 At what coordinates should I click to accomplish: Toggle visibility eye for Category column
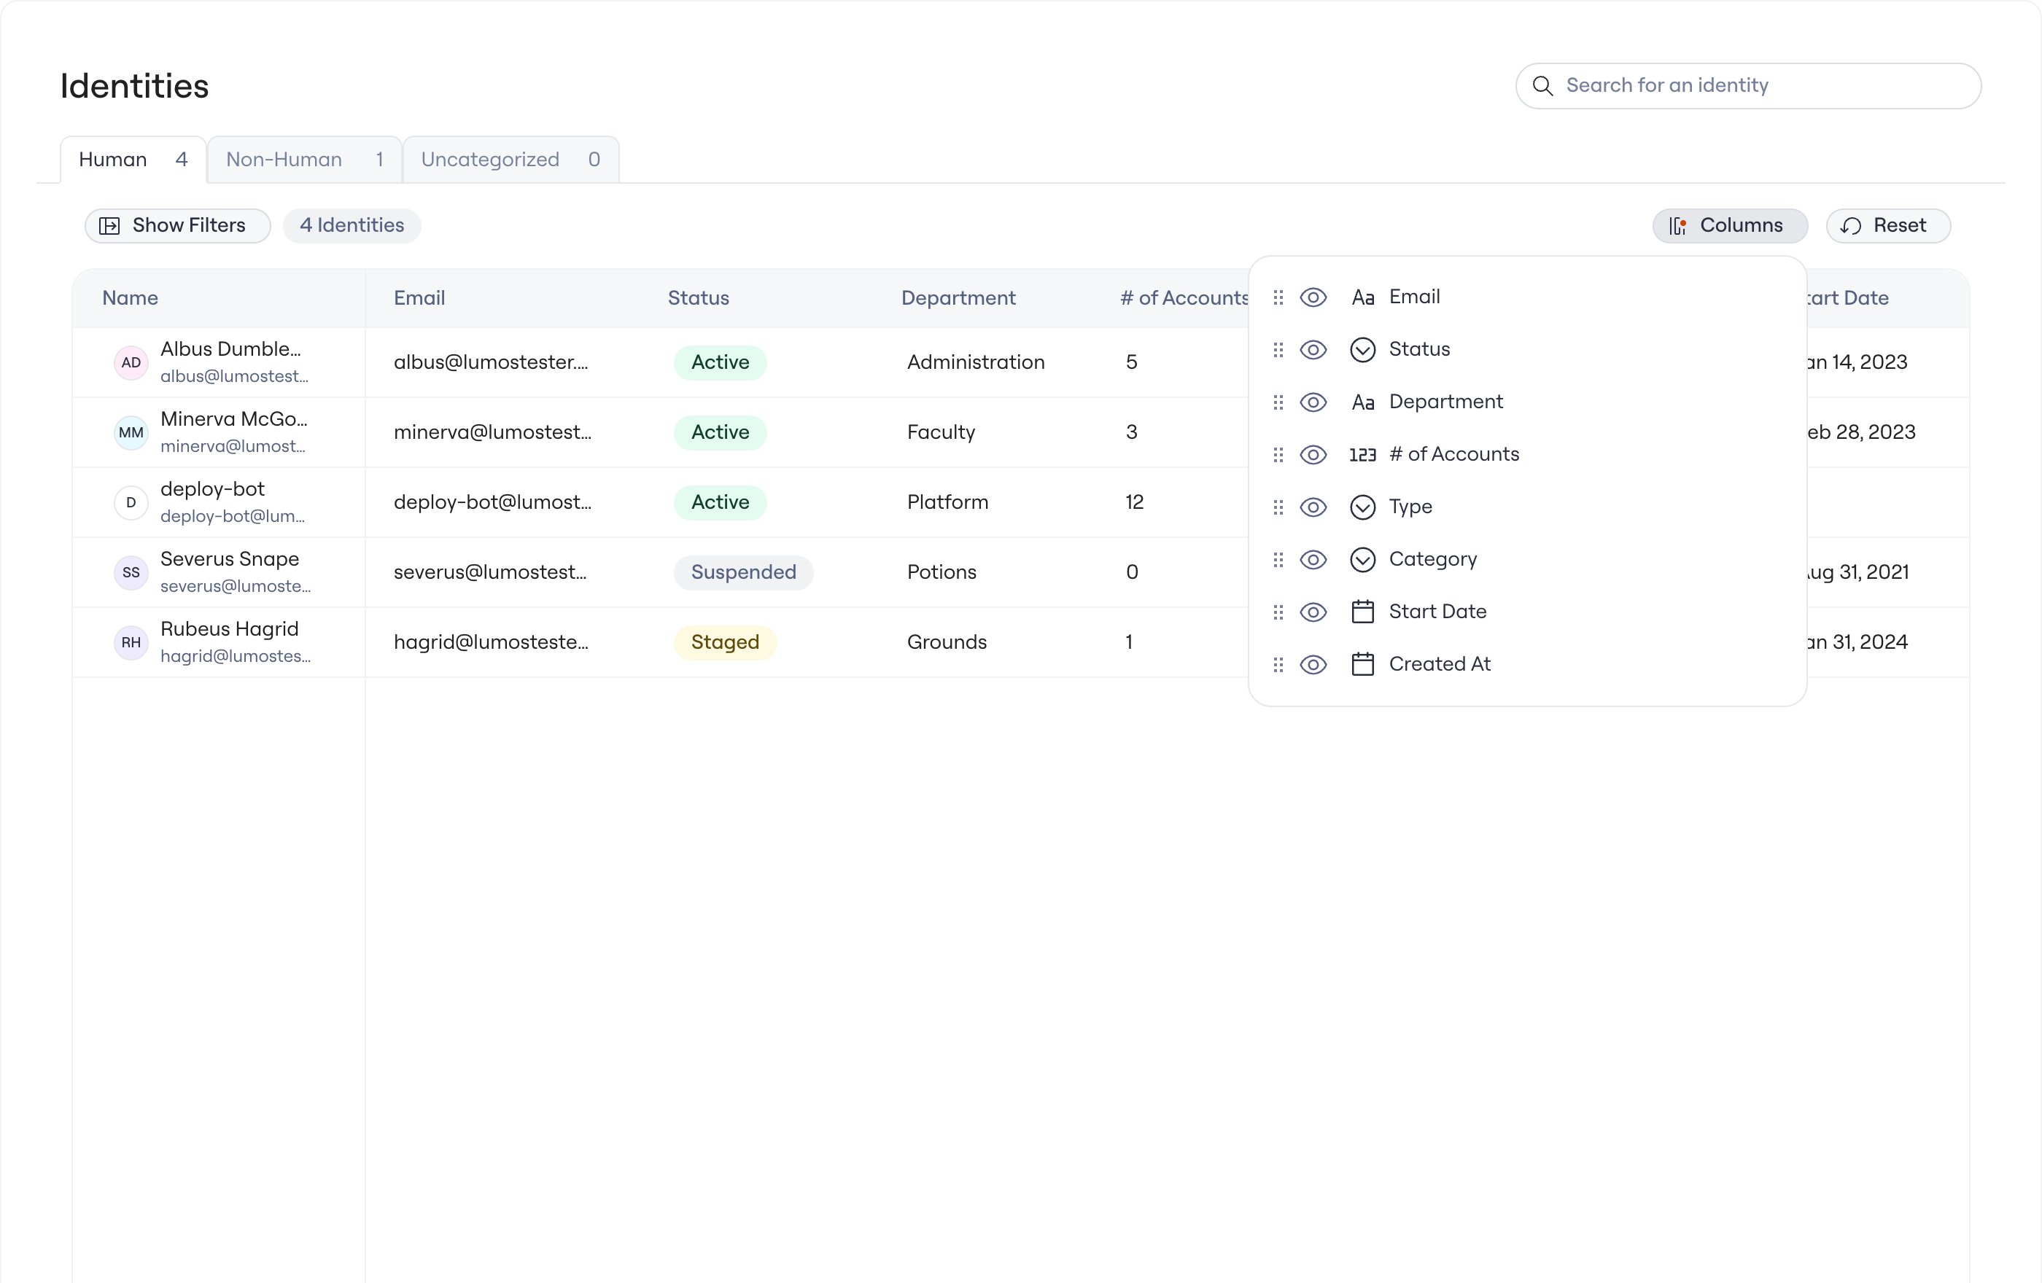1313,560
